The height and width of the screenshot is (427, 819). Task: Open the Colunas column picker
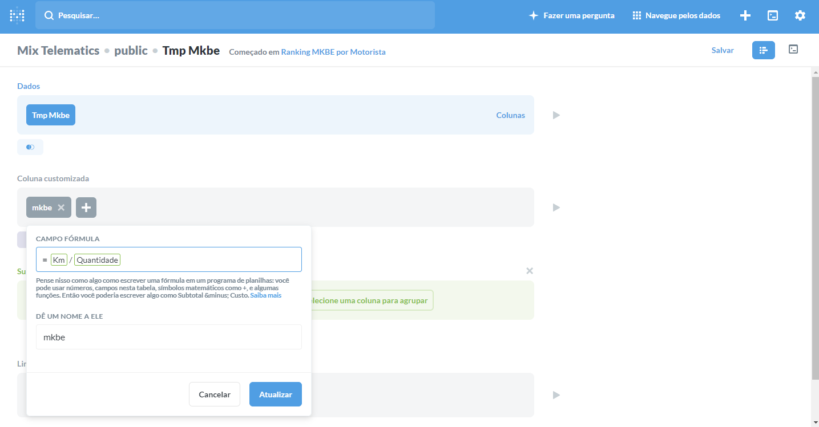(x=510, y=115)
